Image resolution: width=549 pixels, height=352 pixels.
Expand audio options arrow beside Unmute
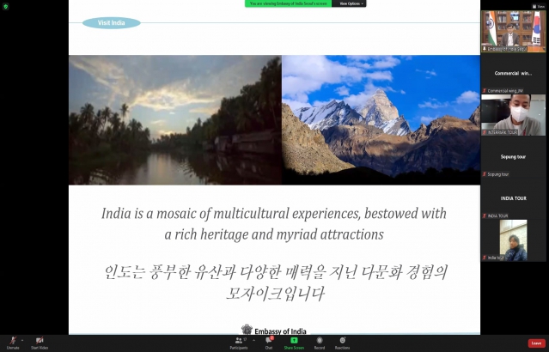point(22,339)
